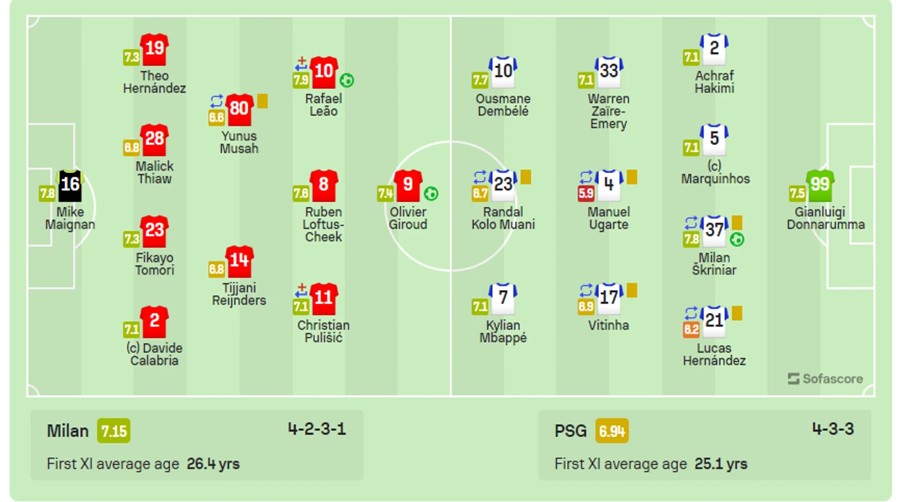Click Milan team rating badge 7.15

coord(114,431)
